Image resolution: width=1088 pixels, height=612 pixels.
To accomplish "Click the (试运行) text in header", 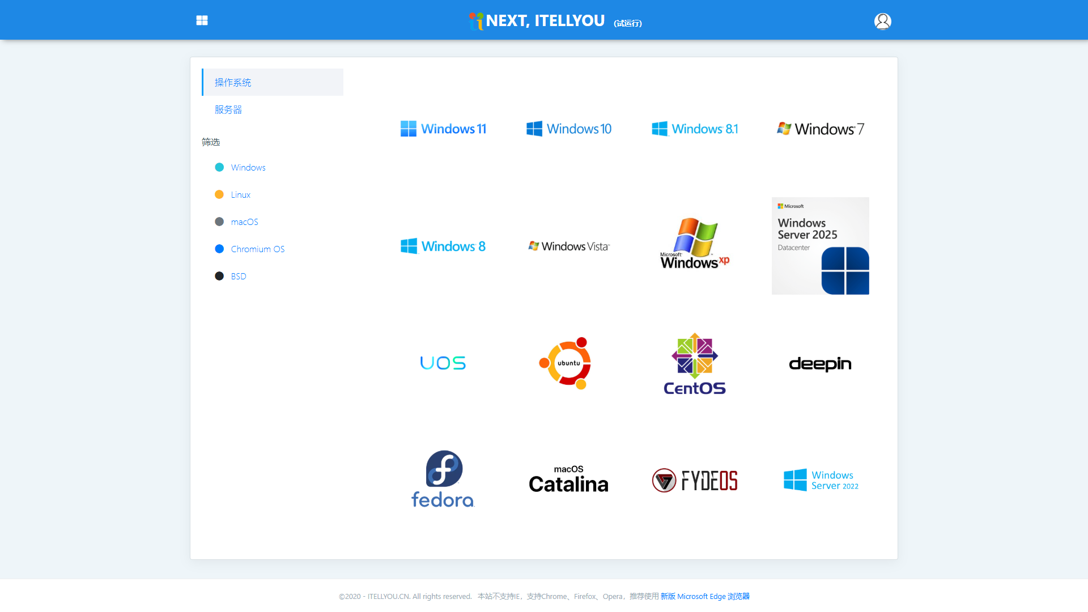I will 628,23.
